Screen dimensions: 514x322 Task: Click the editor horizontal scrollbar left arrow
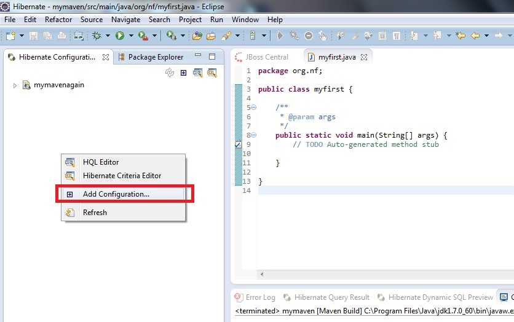[262, 274]
